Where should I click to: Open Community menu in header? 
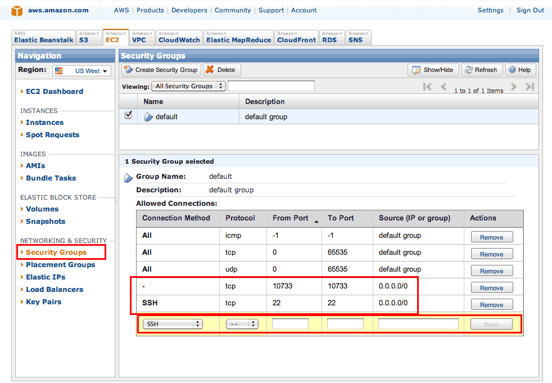[x=233, y=10]
